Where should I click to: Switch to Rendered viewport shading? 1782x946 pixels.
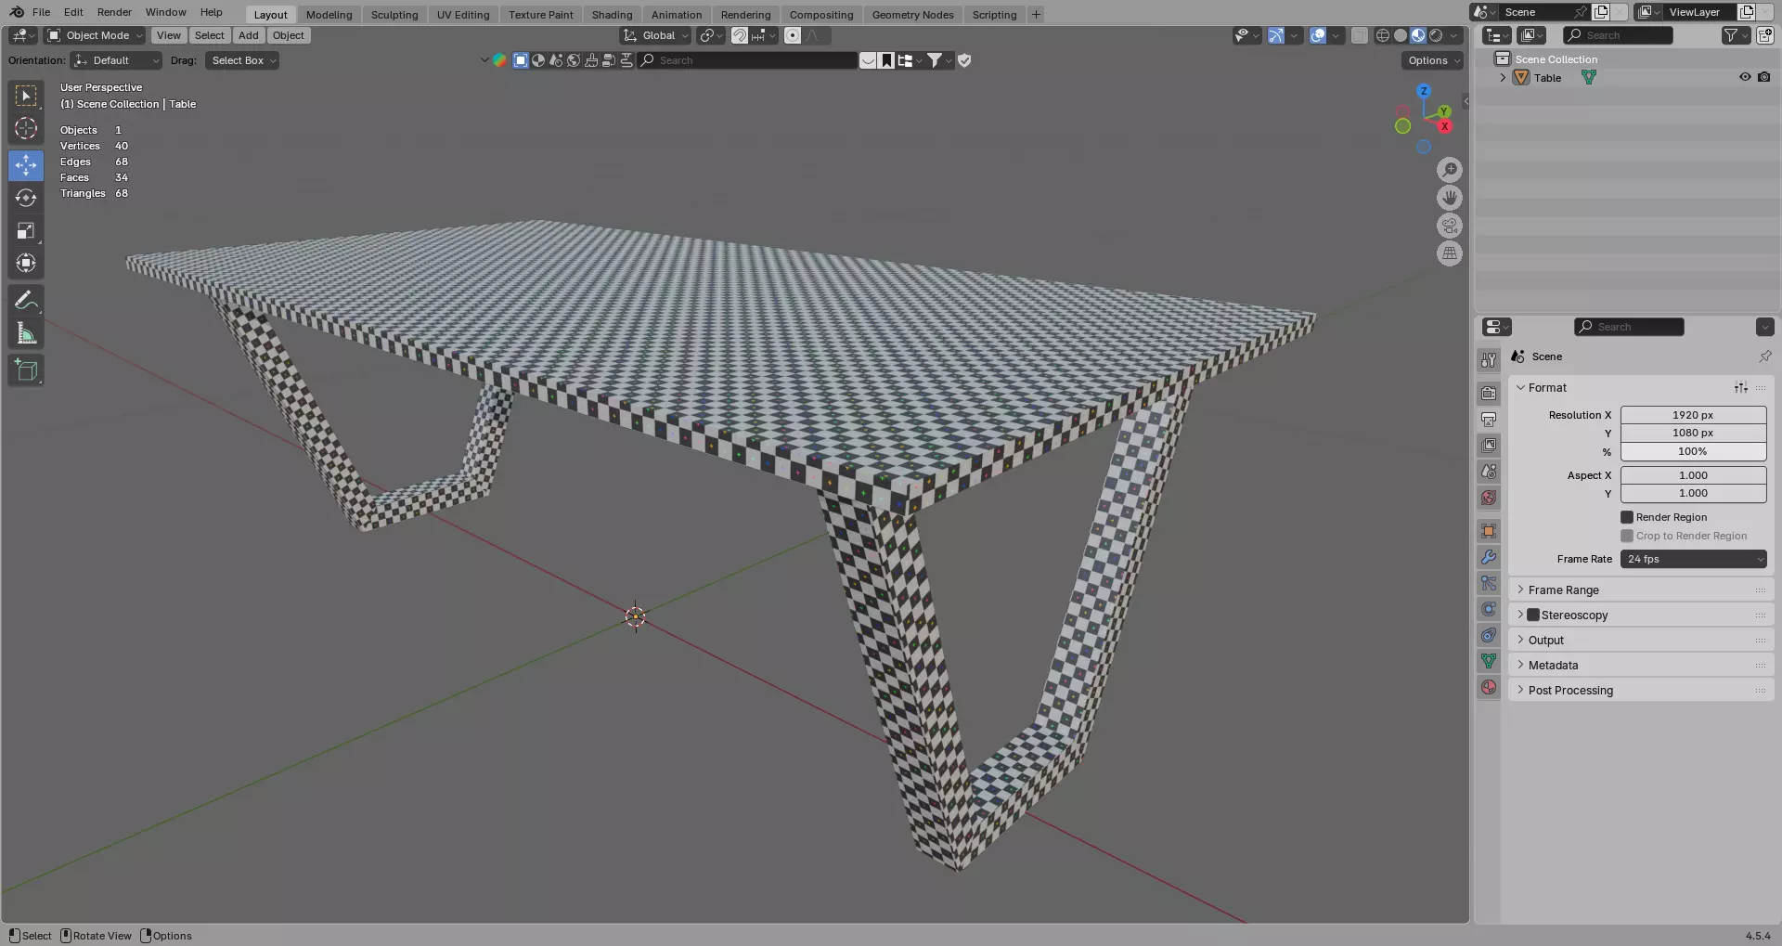click(x=1436, y=35)
